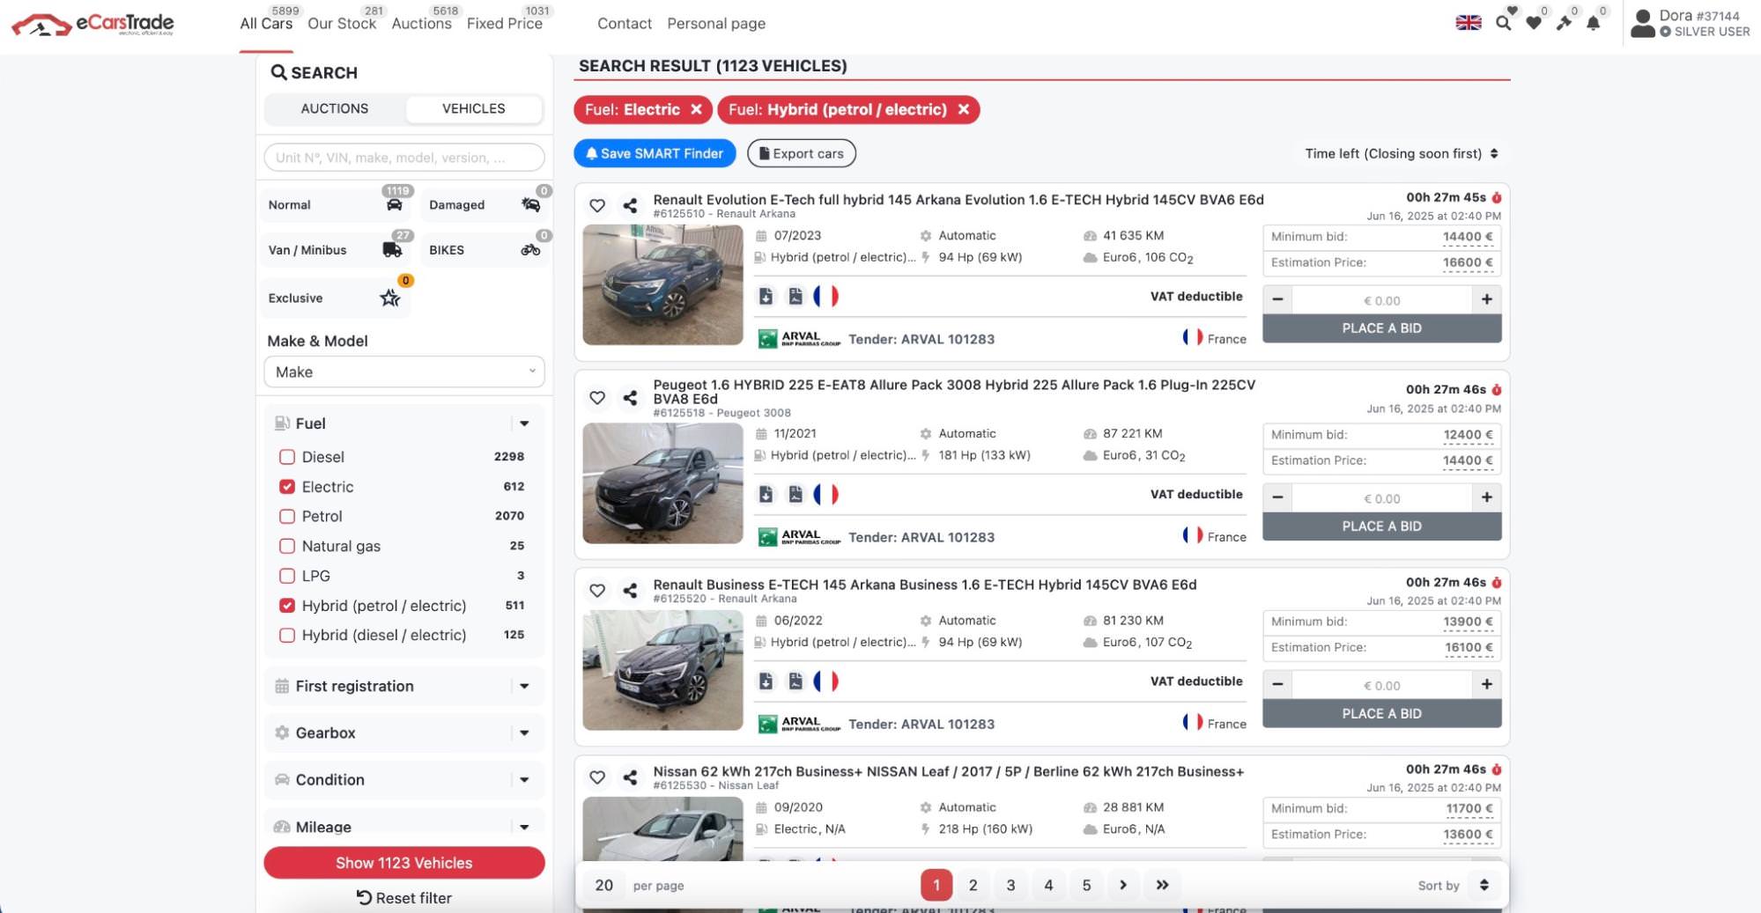Switch to VEHICLES search tab

pyautogui.click(x=474, y=108)
